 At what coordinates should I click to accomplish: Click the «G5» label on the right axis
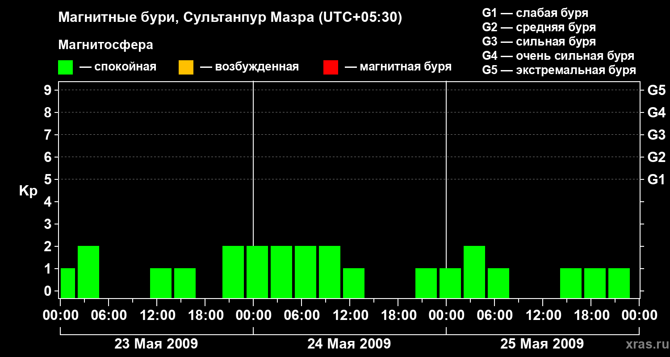(x=657, y=90)
